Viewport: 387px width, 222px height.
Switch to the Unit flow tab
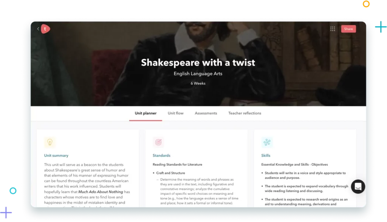[176, 113]
